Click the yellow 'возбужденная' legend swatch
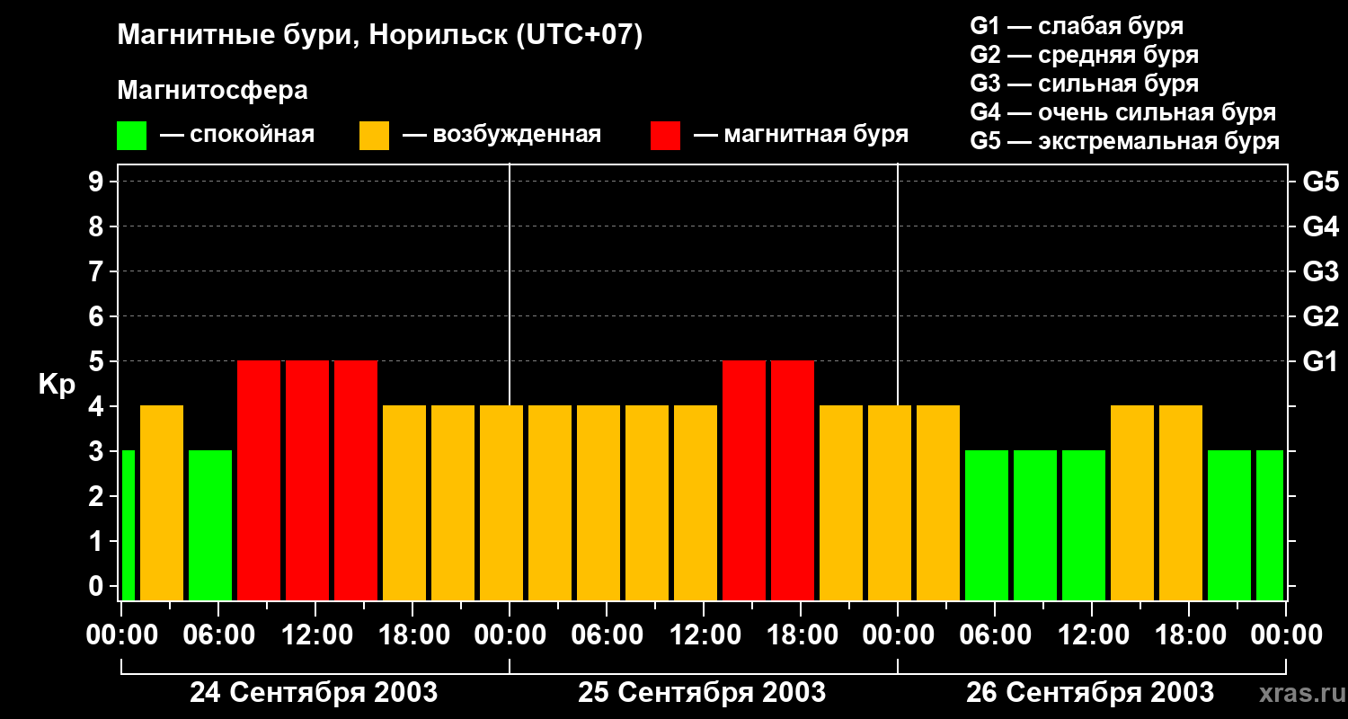The image size is (1348, 719). [x=374, y=136]
